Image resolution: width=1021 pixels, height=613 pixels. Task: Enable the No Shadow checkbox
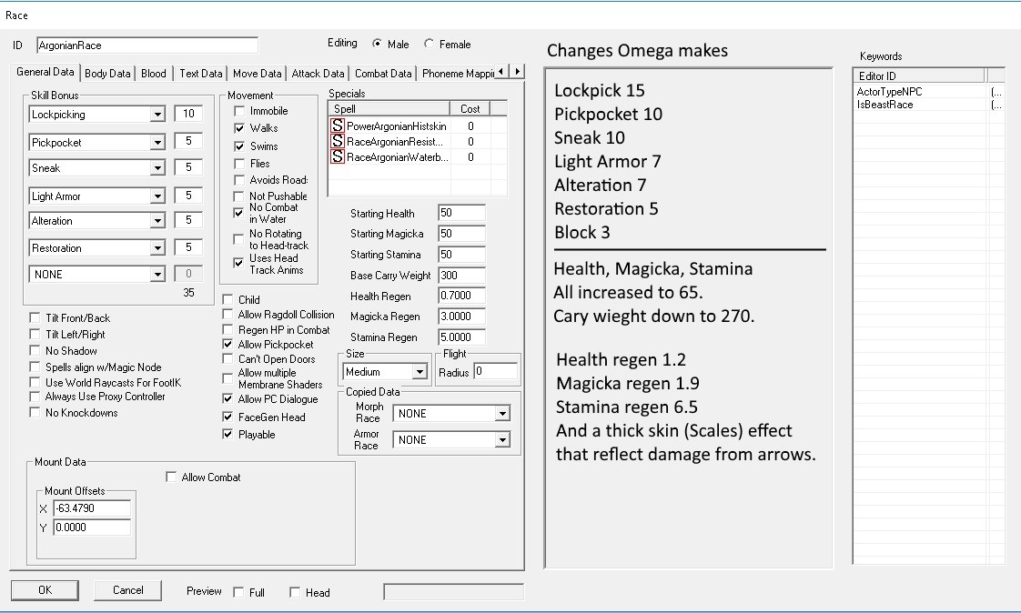pyautogui.click(x=35, y=351)
